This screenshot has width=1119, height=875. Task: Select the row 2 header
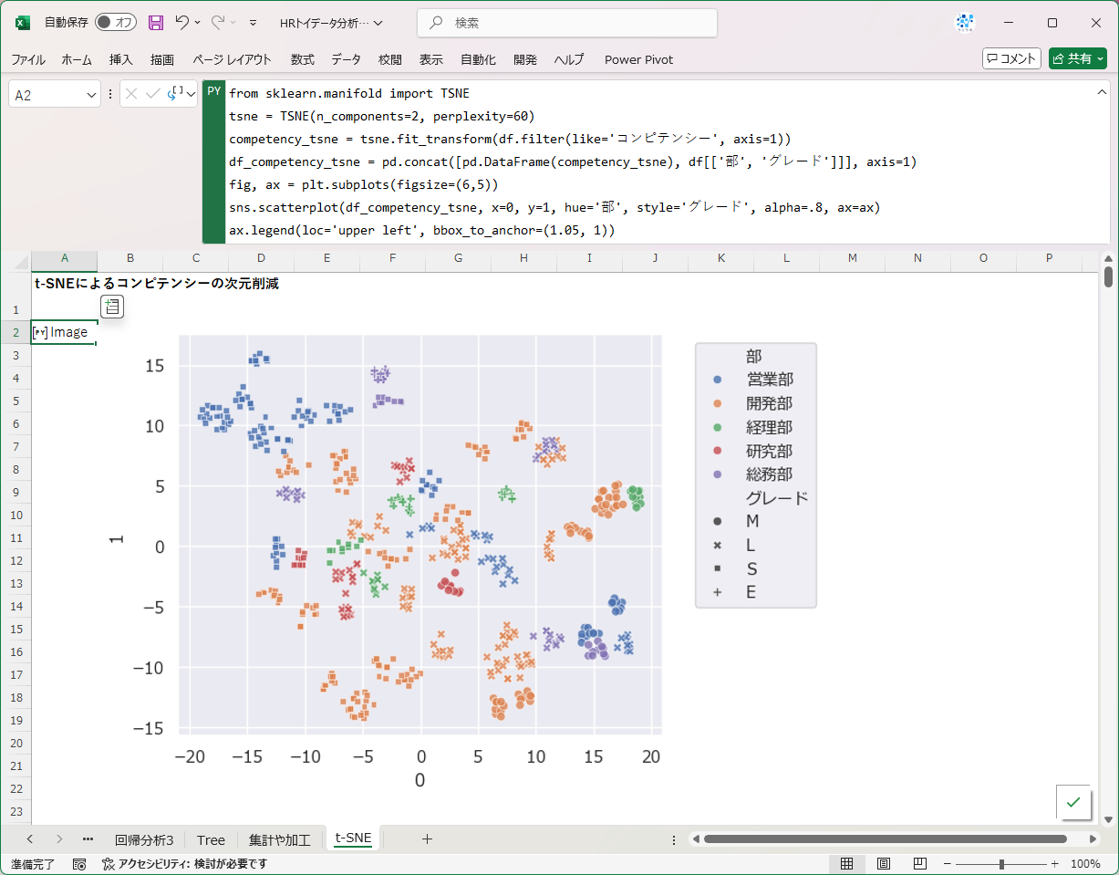[x=16, y=332]
